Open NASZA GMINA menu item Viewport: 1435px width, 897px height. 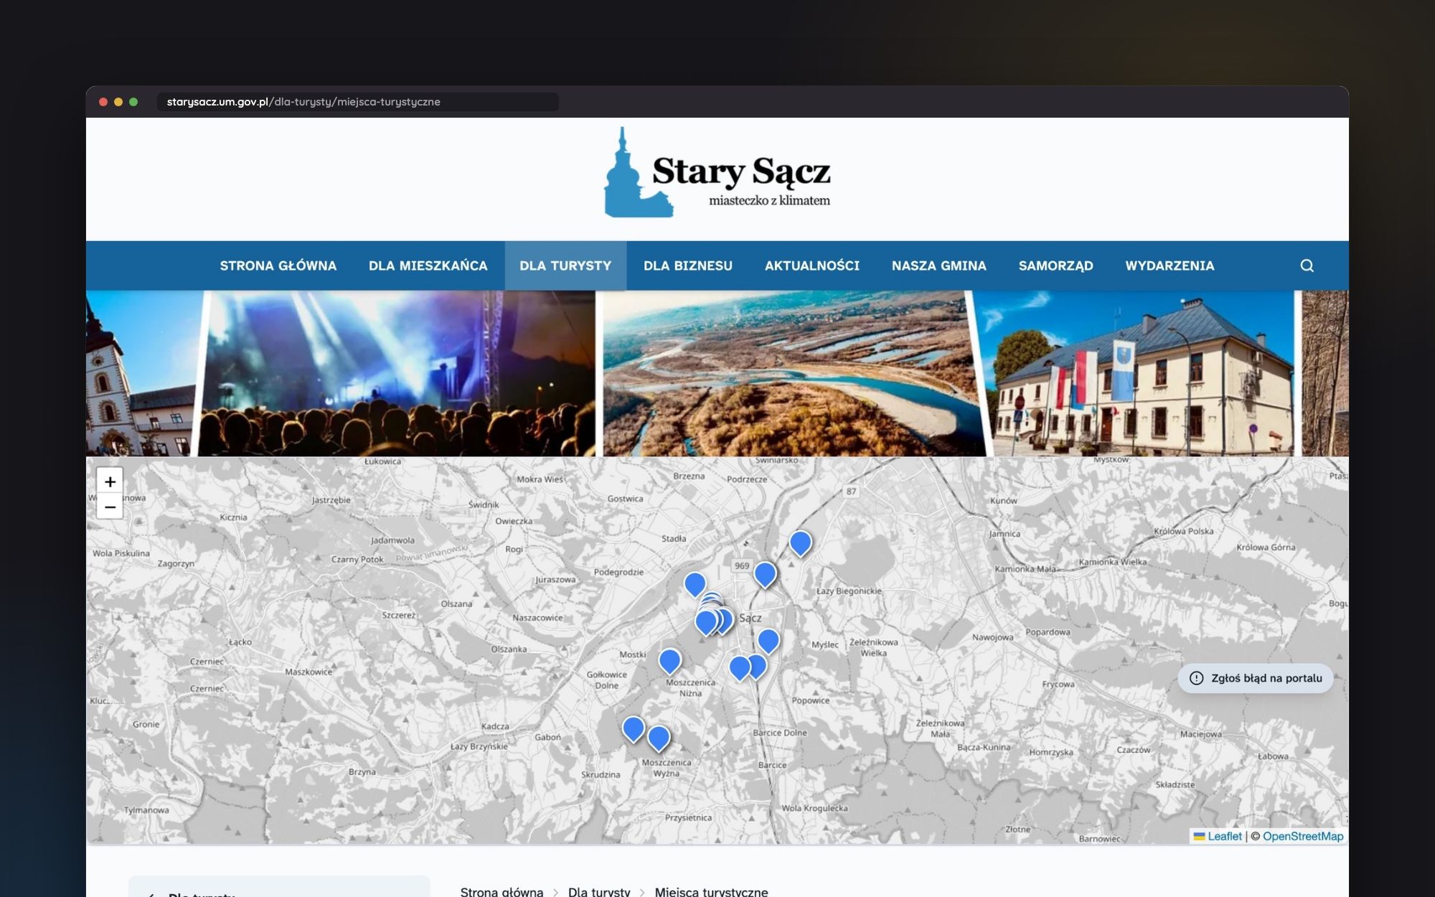pyautogui.click(x=939, y=266)
